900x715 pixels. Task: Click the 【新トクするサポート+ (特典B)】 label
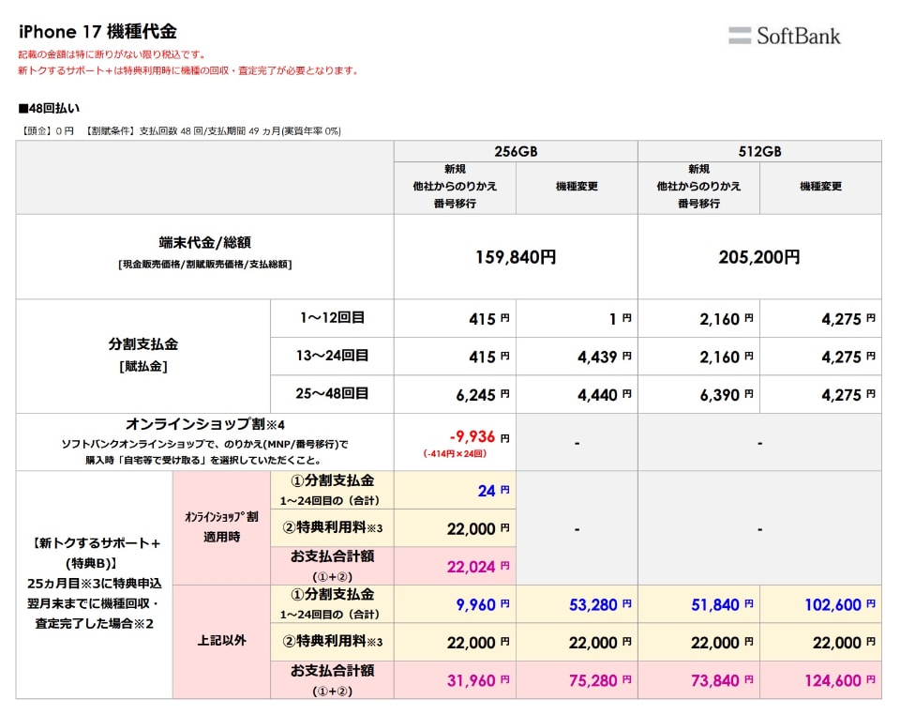(94, 583)
